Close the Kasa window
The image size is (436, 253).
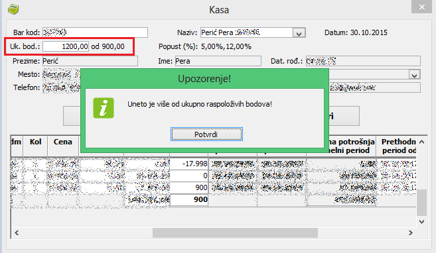coord(421,7)
